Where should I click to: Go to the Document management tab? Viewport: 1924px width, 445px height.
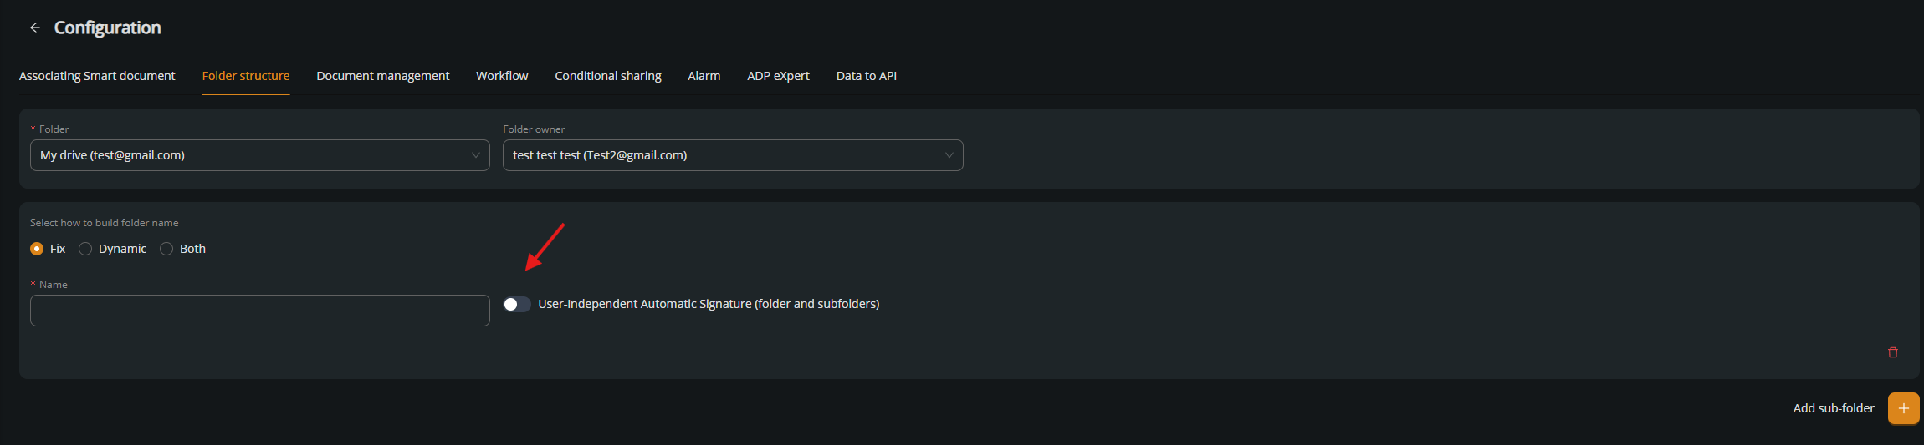click(382, 76)
